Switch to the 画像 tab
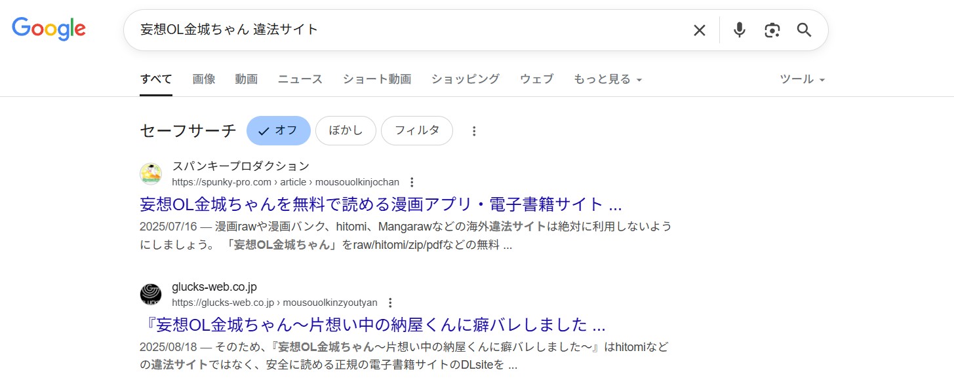The height and width of the screenshot is (391, 954). click(x=203, y=79)
